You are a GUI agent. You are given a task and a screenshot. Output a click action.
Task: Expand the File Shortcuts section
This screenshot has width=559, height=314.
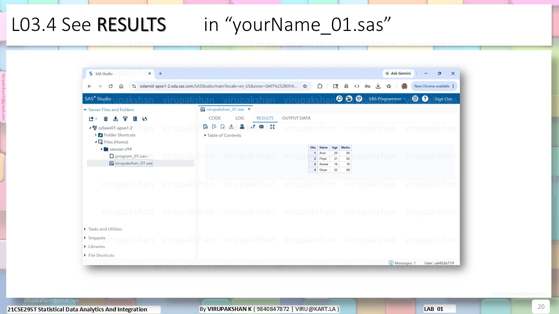click(x=85, y=255)
